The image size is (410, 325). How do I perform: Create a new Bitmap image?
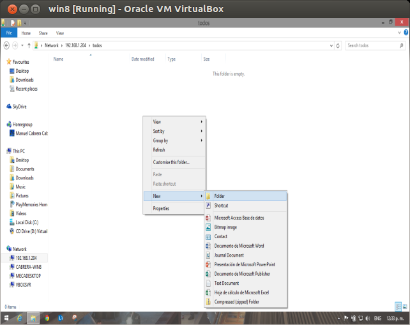pos(246,227)
